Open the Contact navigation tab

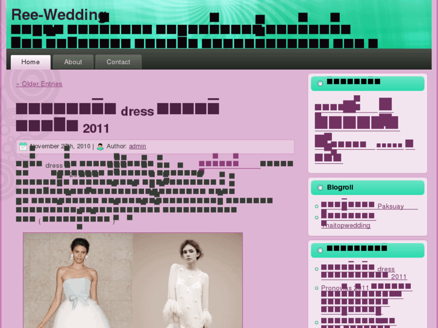click(119, 62)
